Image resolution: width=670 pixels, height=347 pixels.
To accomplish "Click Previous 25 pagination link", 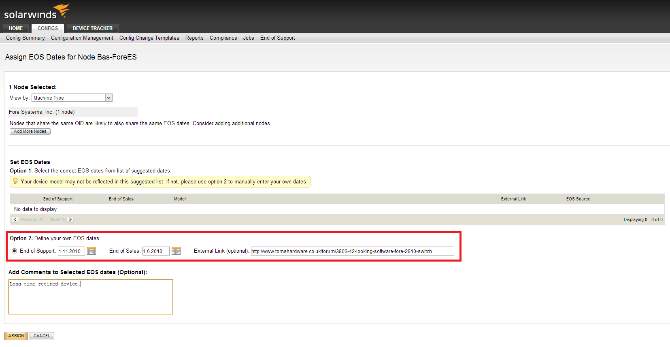I will pos(32,219).
